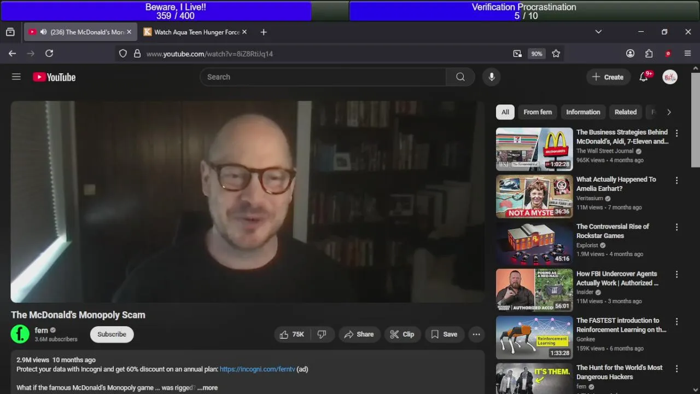Image resolution: width=700 pixels, height=394 pixels.
Task: View site security padlock info
Action: (137, 54)
